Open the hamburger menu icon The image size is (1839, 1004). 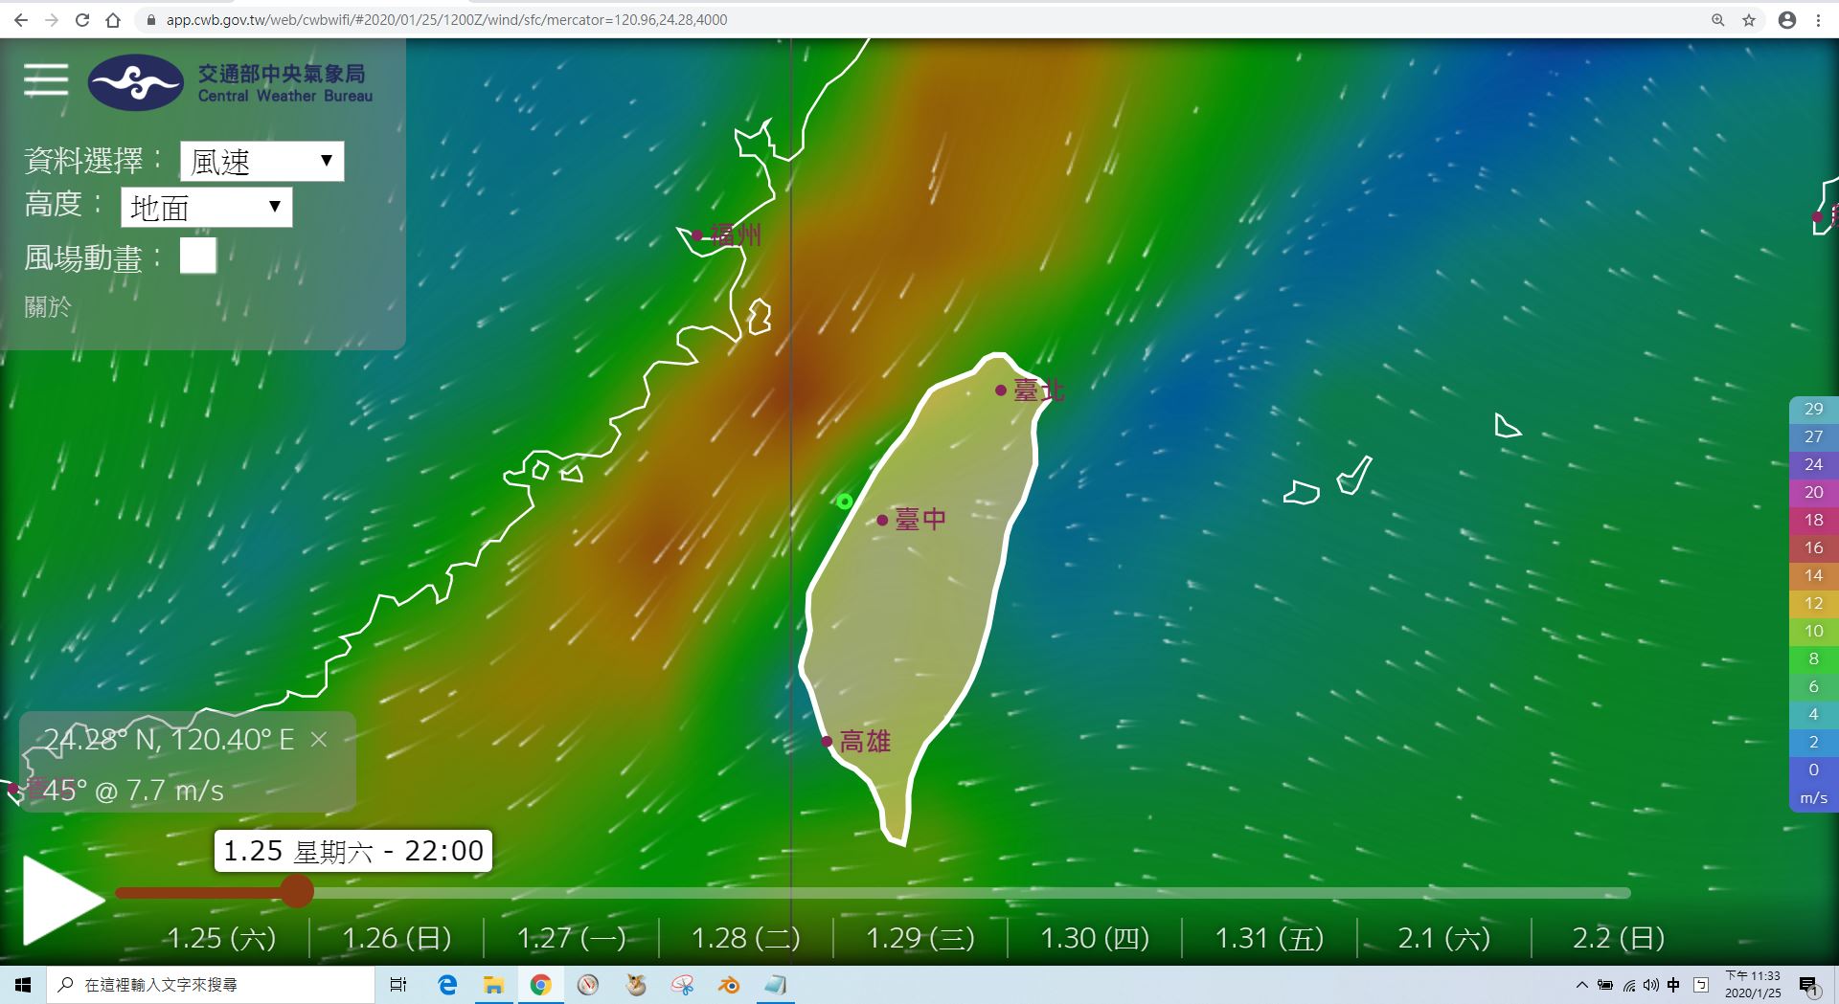pos(46,79)
